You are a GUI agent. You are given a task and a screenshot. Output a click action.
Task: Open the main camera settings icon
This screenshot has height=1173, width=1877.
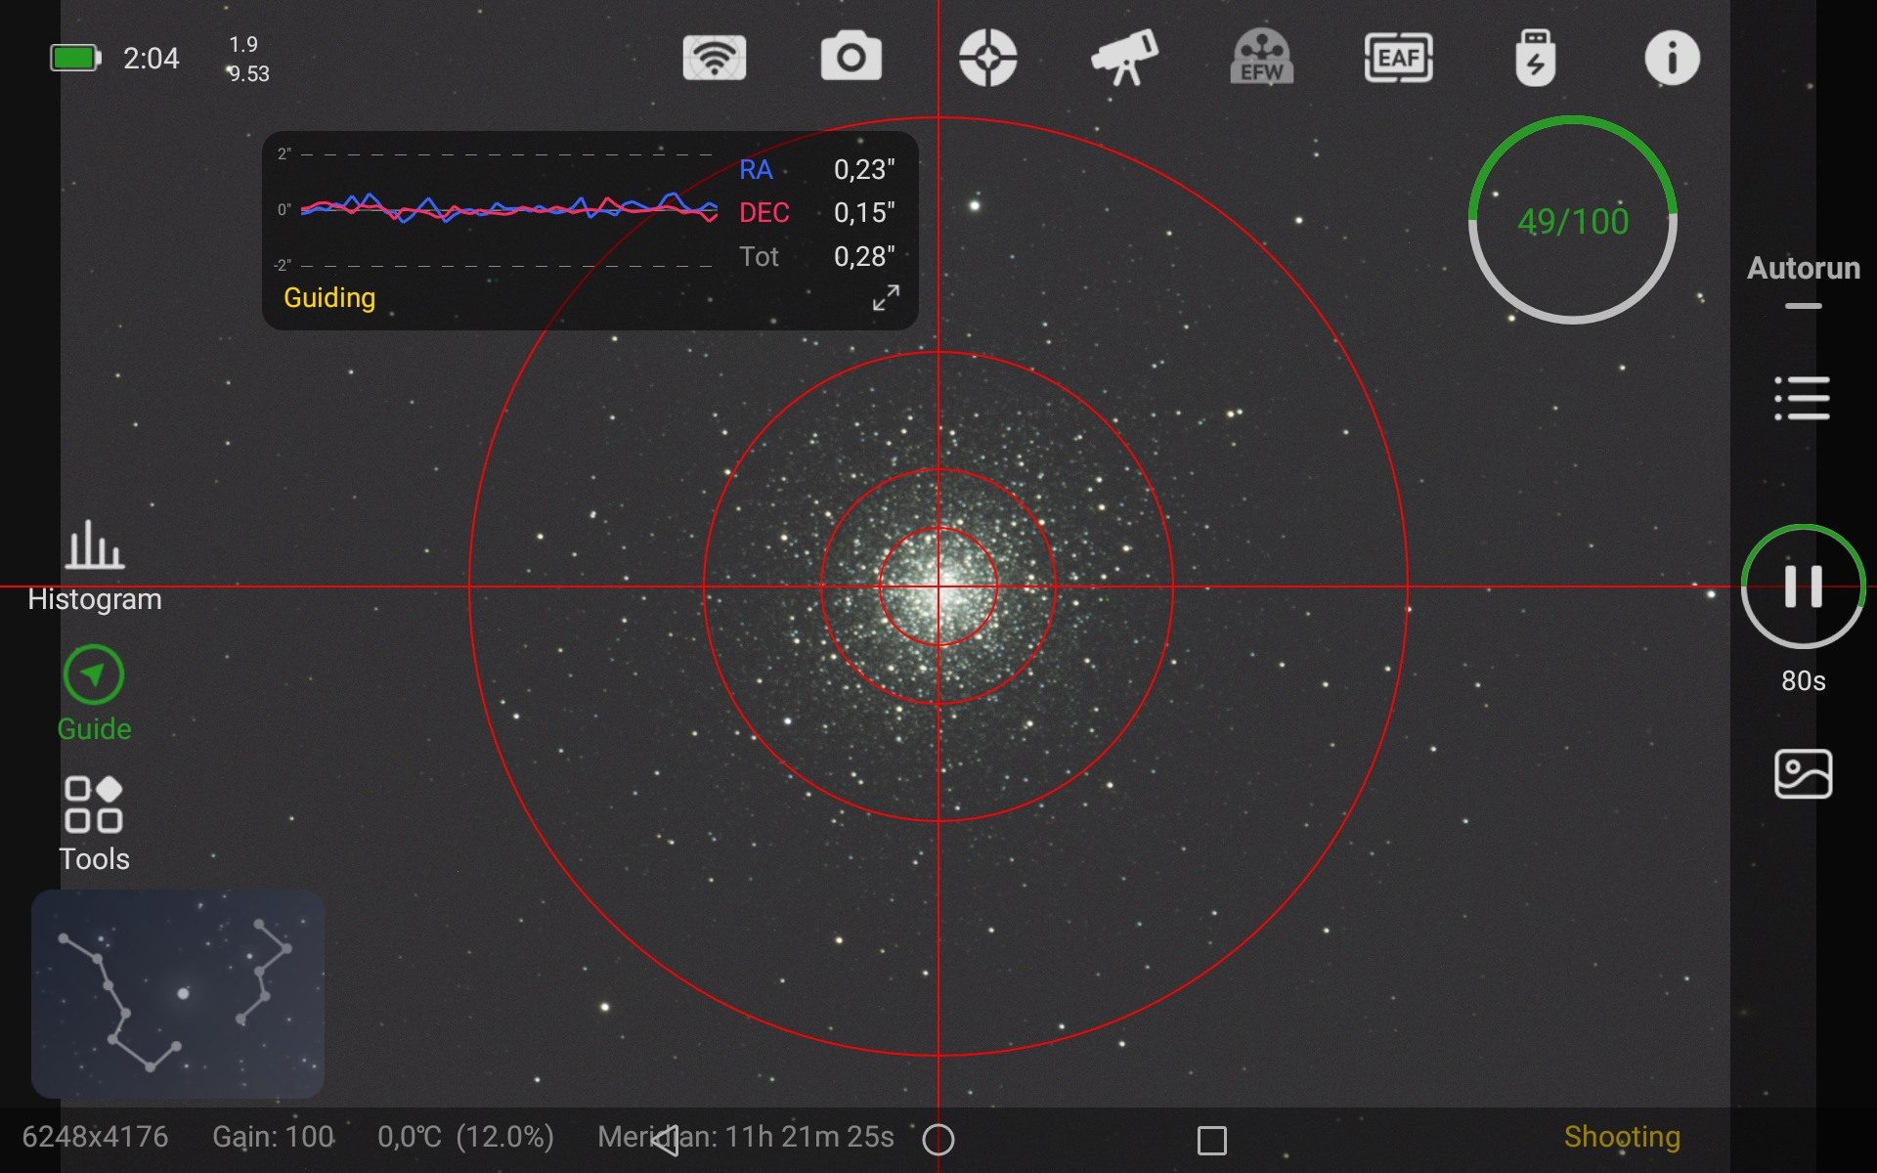click(851, 58)
